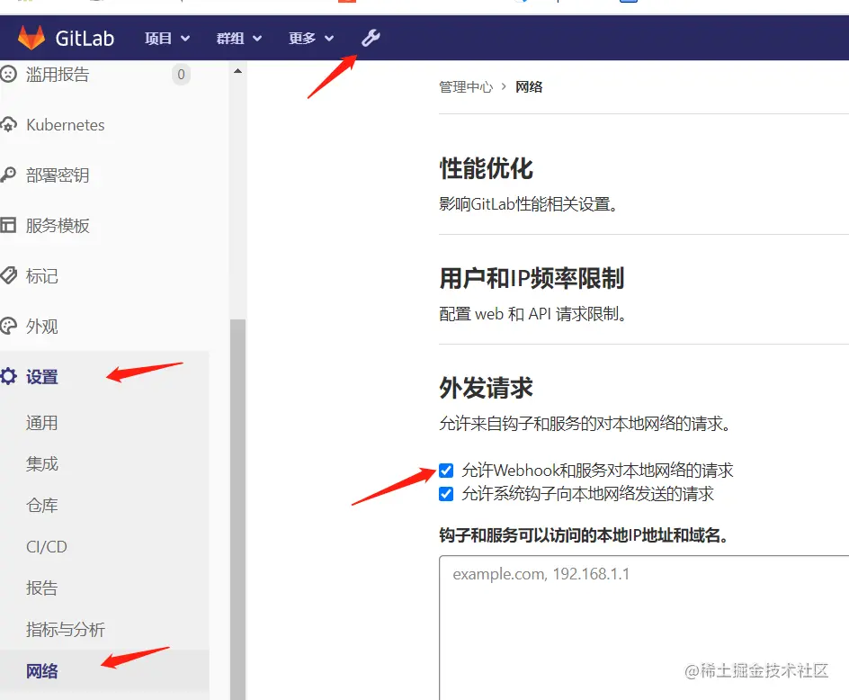
Task: Click the sidebar scroll-up arrow
Action: pos(237,71)
